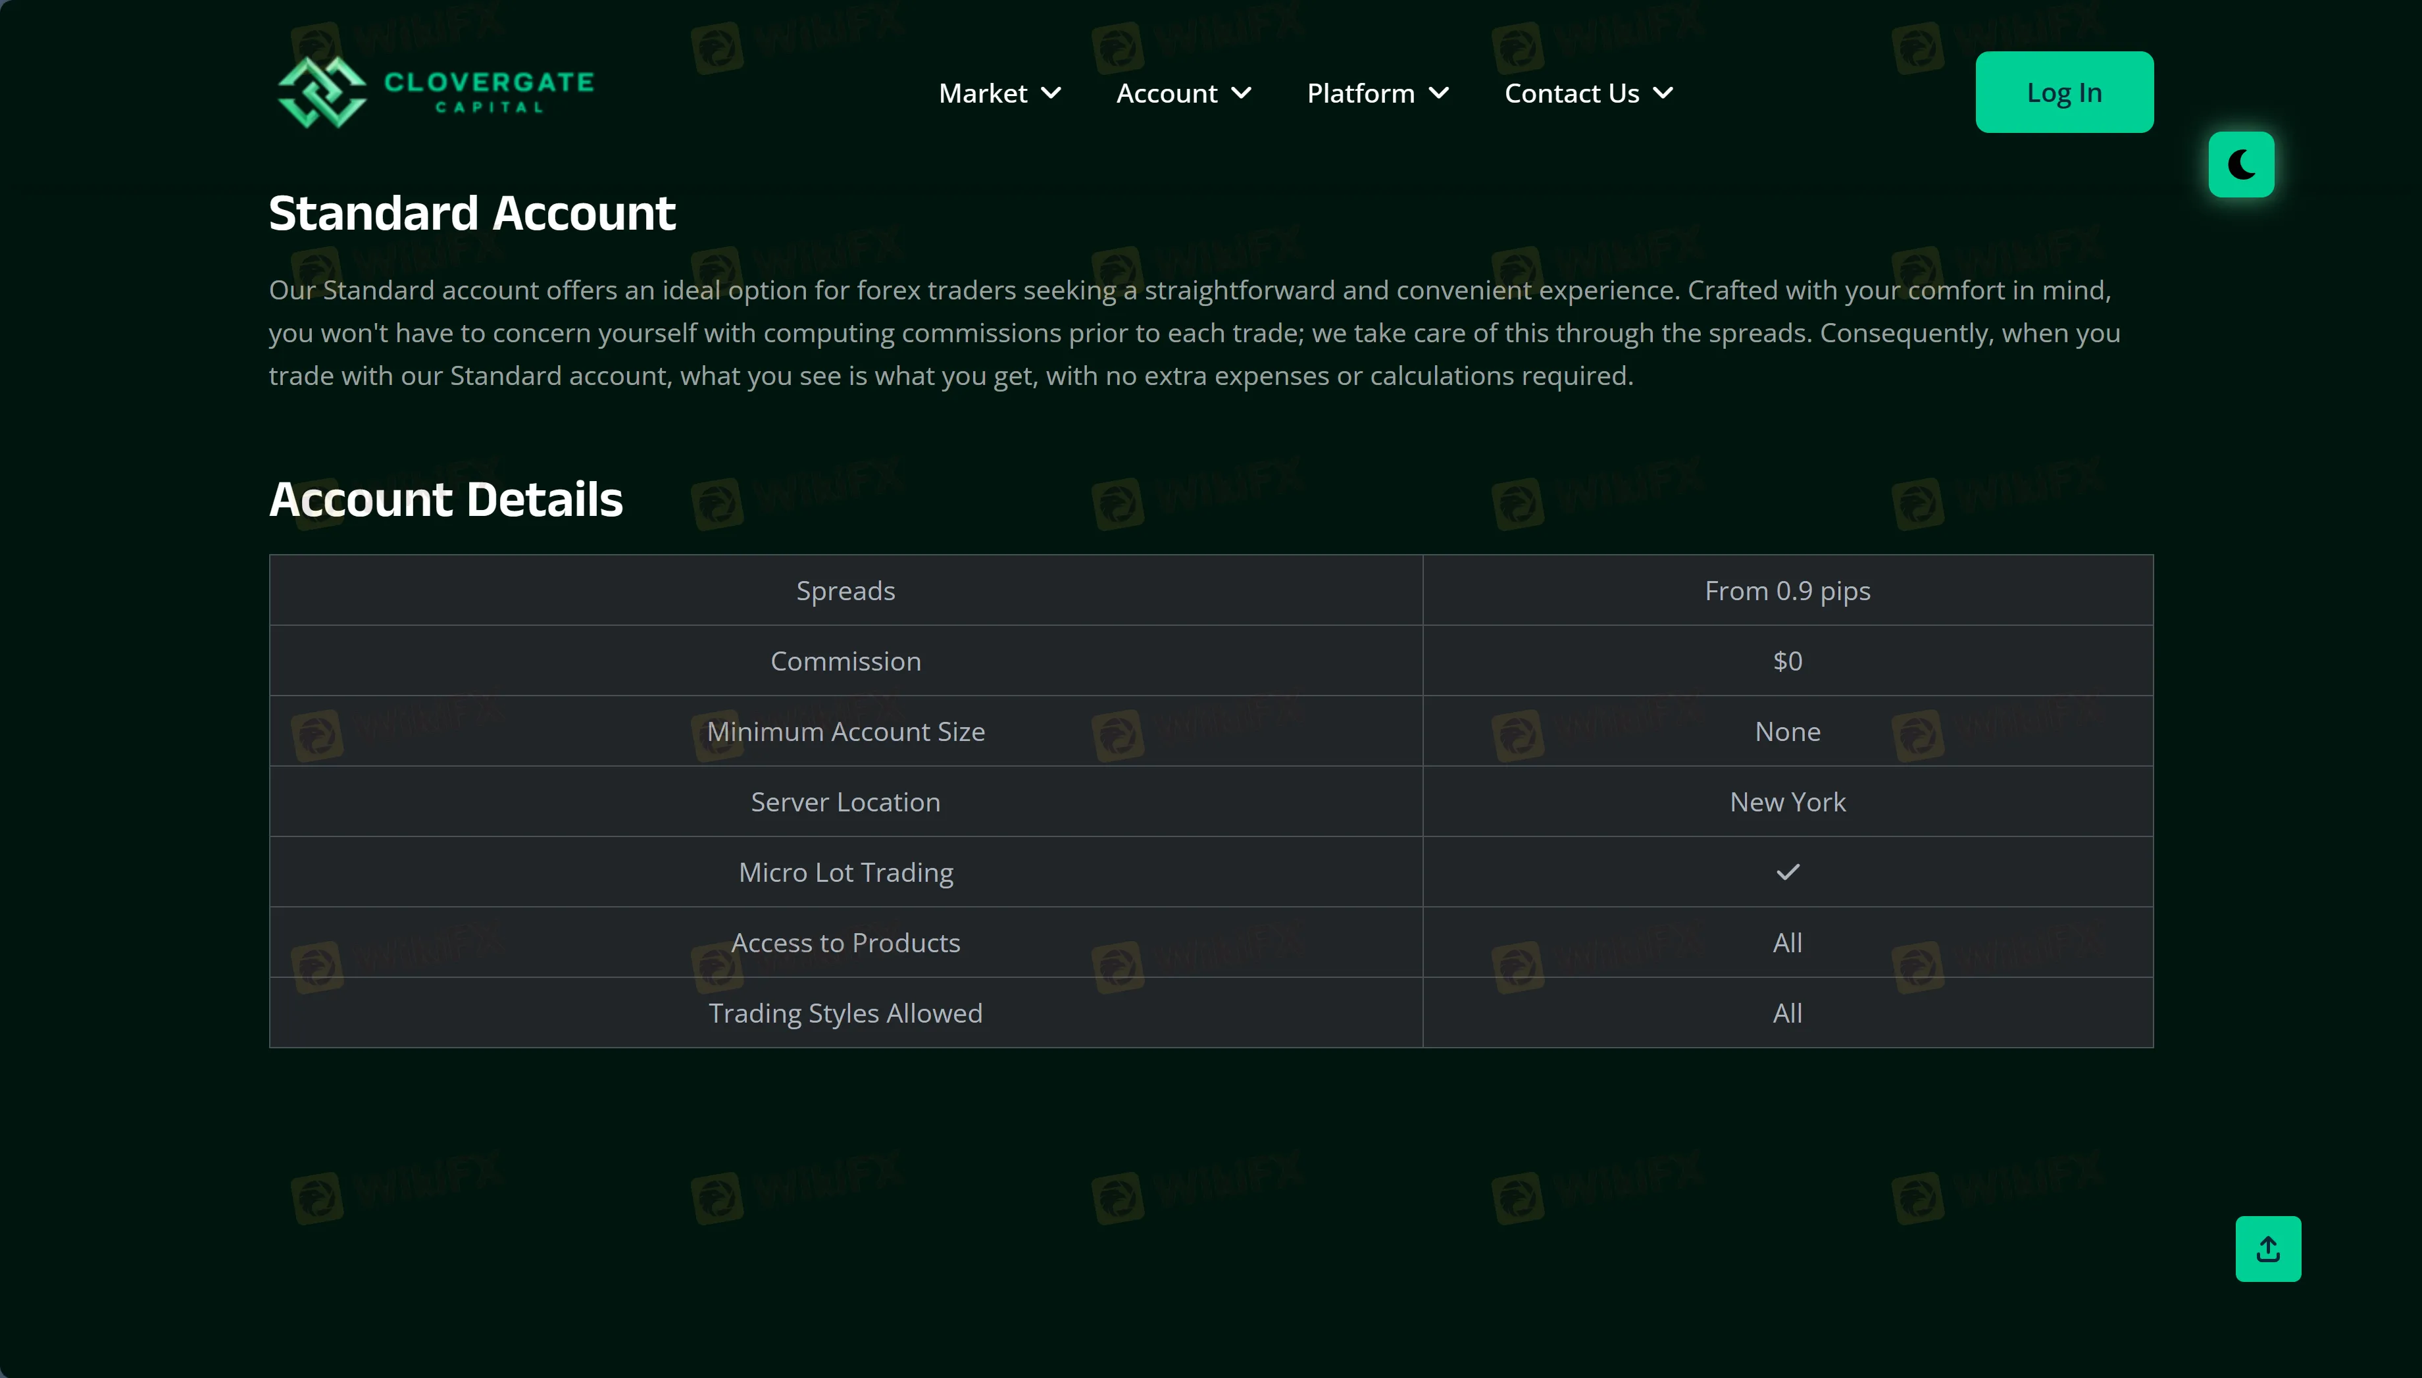Click the Trading Styles Allowed row label

(x=845, y=1013)
